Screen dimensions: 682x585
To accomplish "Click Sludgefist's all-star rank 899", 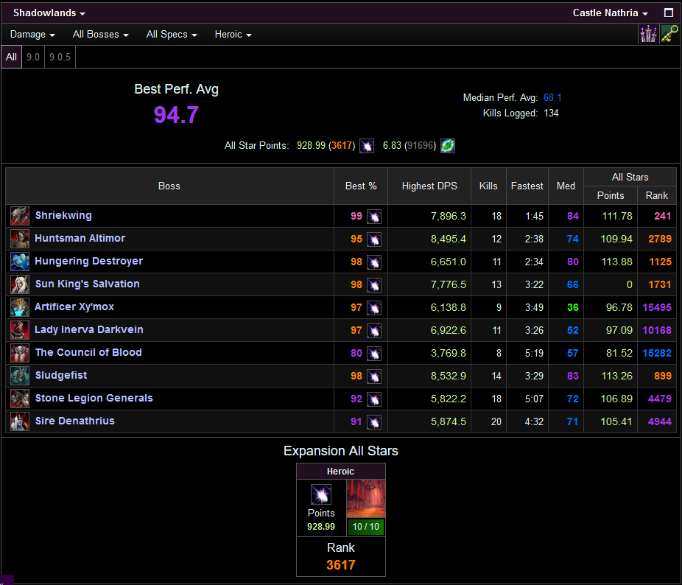I will point(662,376).
